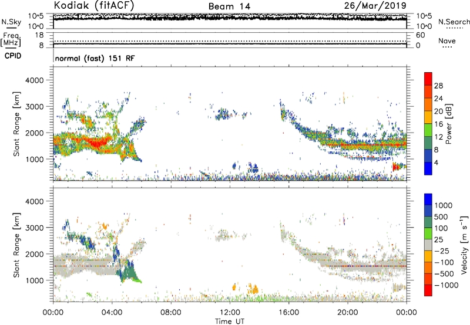The image size is (470, 325).
Task: Select the "CPID" label
Action: [x=13, y=56]
